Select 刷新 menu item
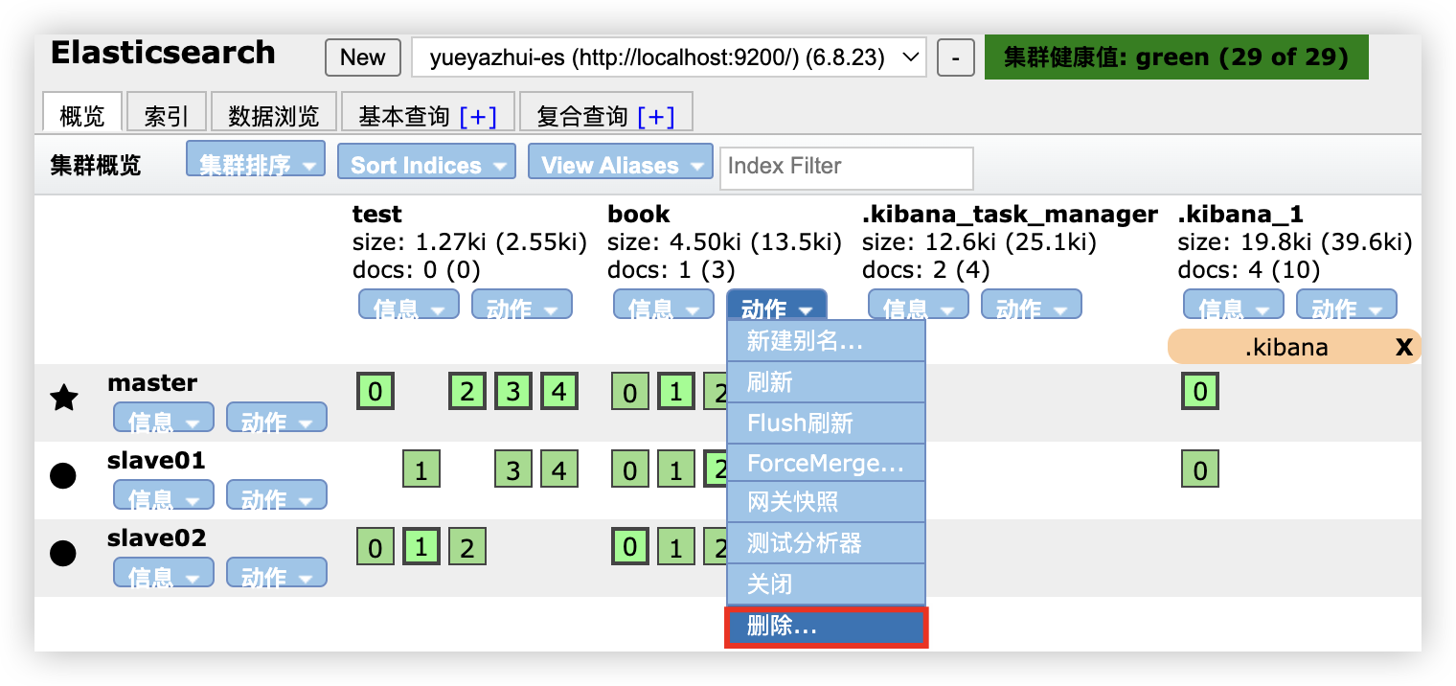 [x=826, y=382]
